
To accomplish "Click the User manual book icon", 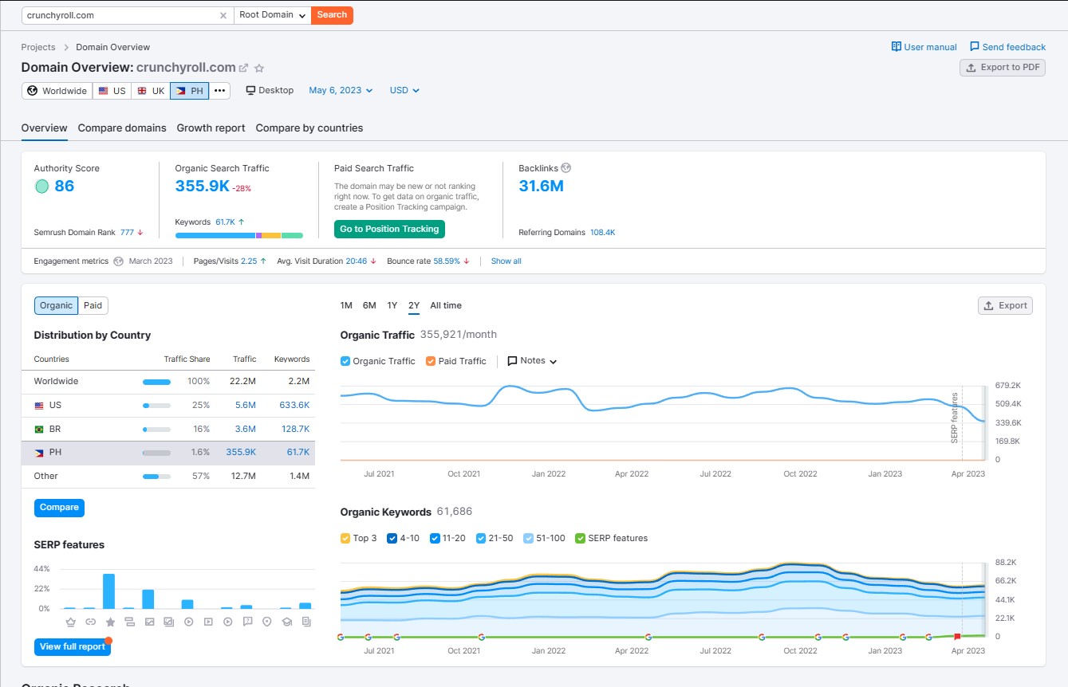I will coord(896,47).
